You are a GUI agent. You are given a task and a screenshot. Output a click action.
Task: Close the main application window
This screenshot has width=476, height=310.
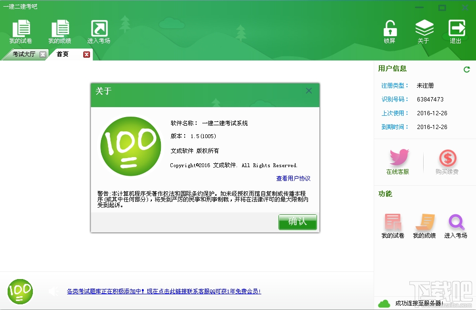[x=465, y=7]
